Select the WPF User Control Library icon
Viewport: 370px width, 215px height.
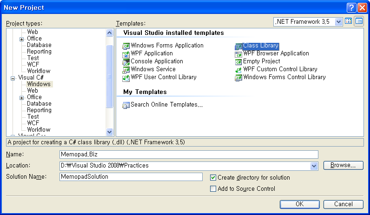point(126,78)
